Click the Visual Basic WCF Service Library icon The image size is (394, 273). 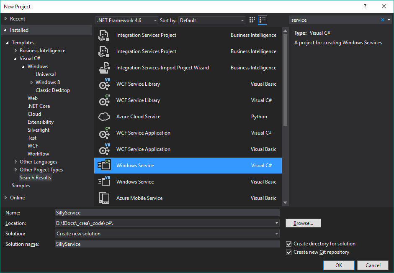104,84
